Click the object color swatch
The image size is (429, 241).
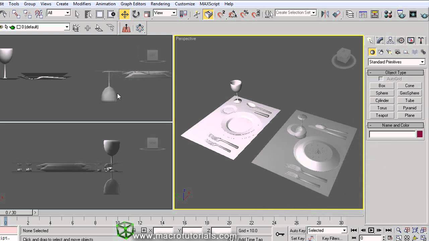tap(420, 134)
